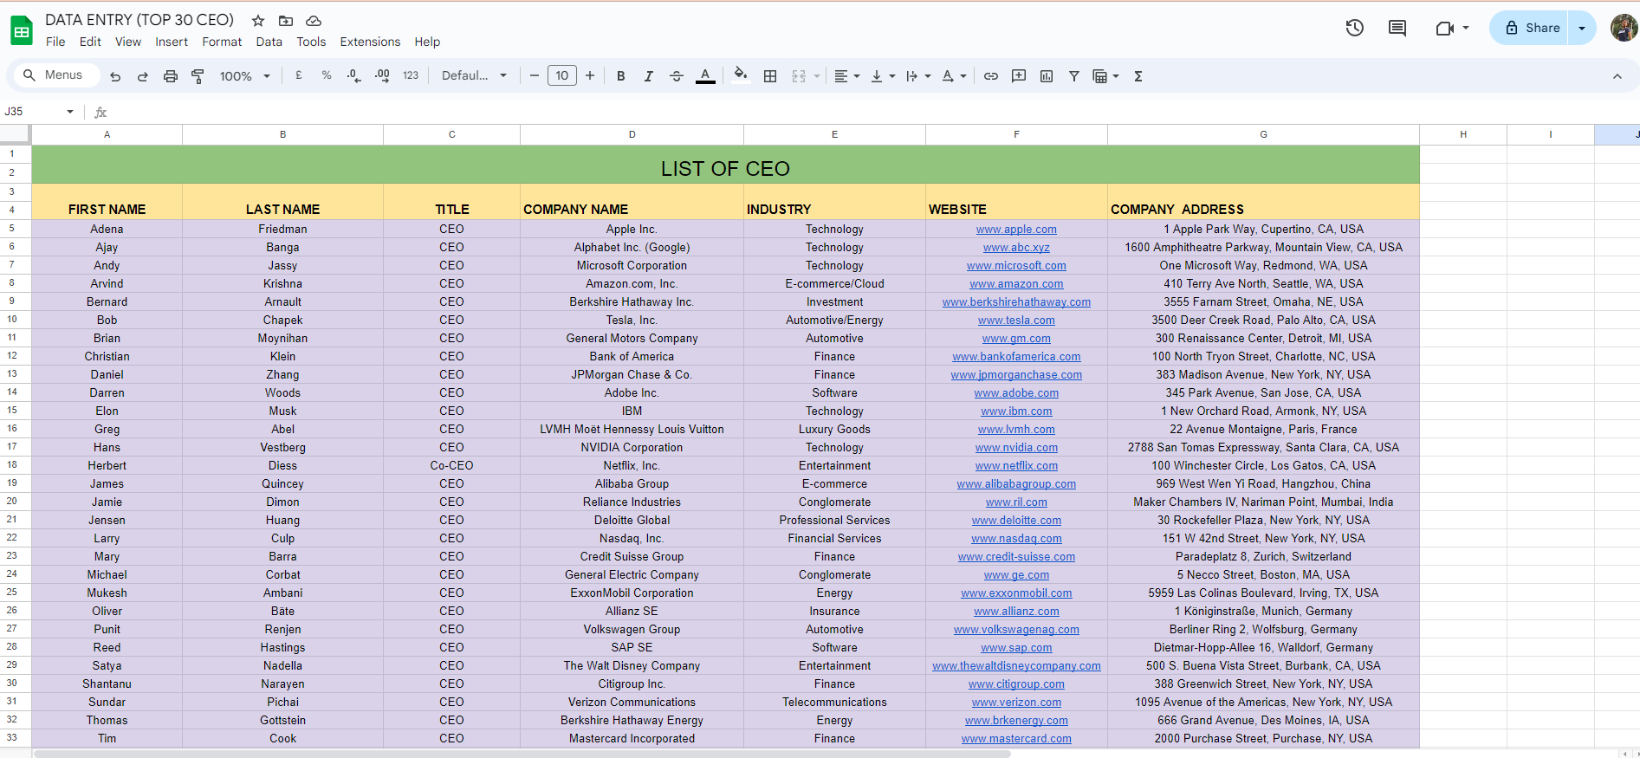Open the number format 123 menu
The height and width of the screenshot is (758, 1640).
(x=411, y=75)
